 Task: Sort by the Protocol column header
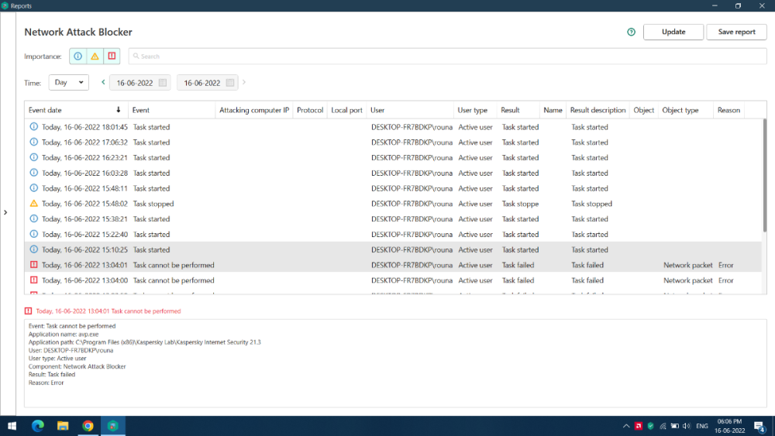310,110
